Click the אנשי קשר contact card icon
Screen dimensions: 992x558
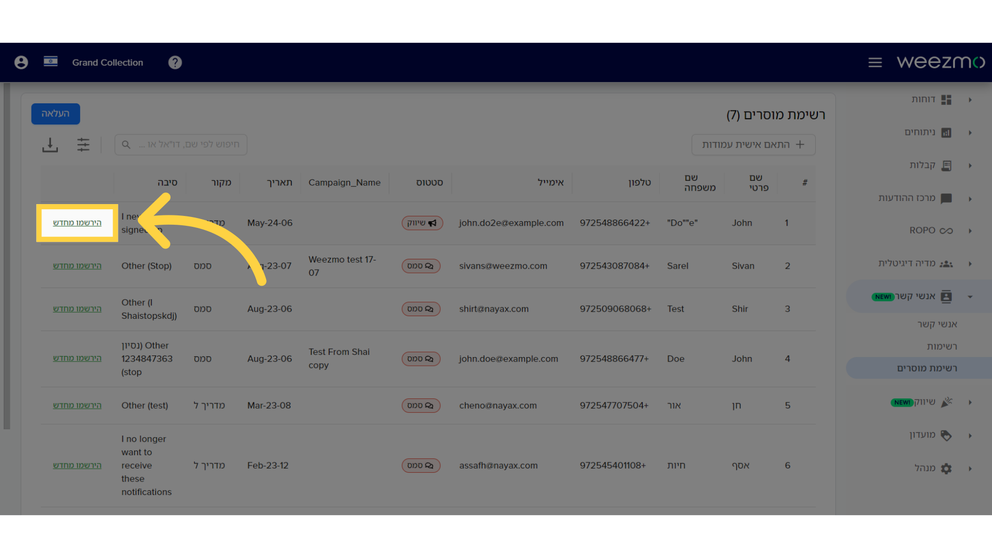[947, 297]
